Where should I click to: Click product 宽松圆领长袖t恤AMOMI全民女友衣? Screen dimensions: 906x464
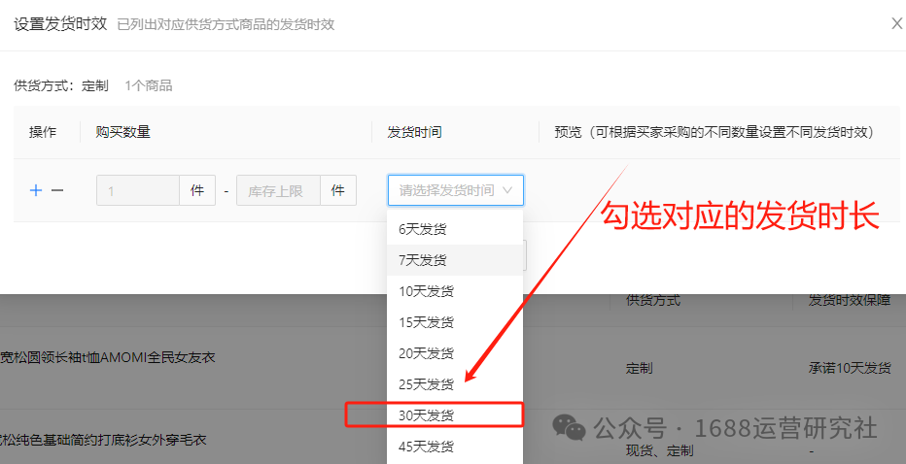coord(108,357)
